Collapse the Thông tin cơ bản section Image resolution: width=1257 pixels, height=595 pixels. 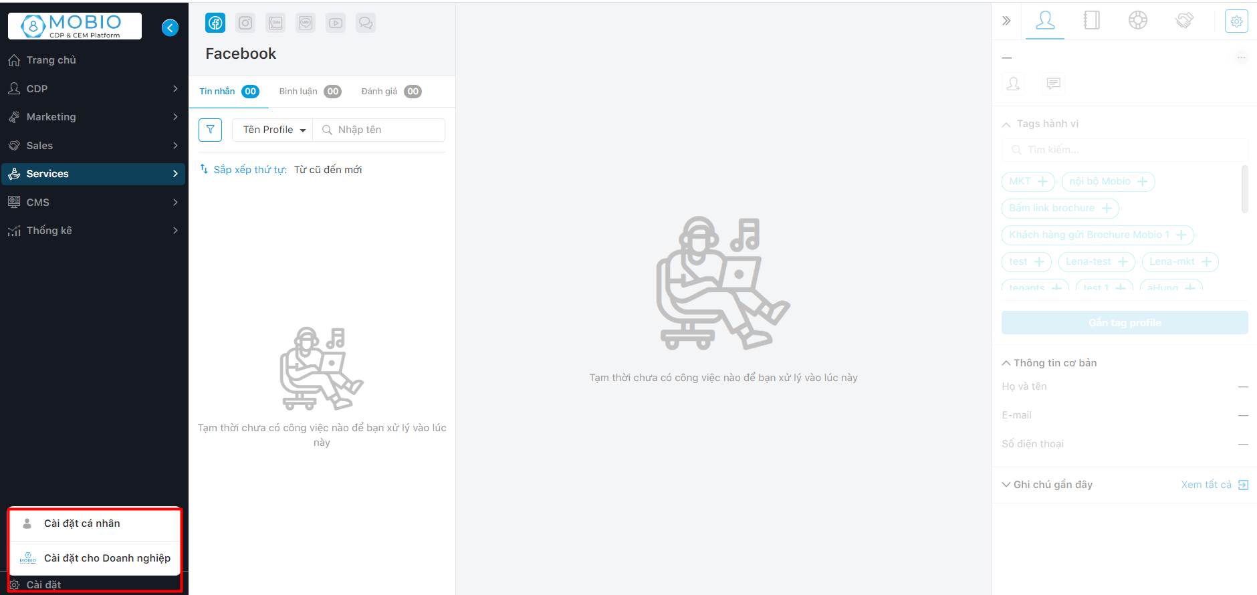tap(1006, 363)
